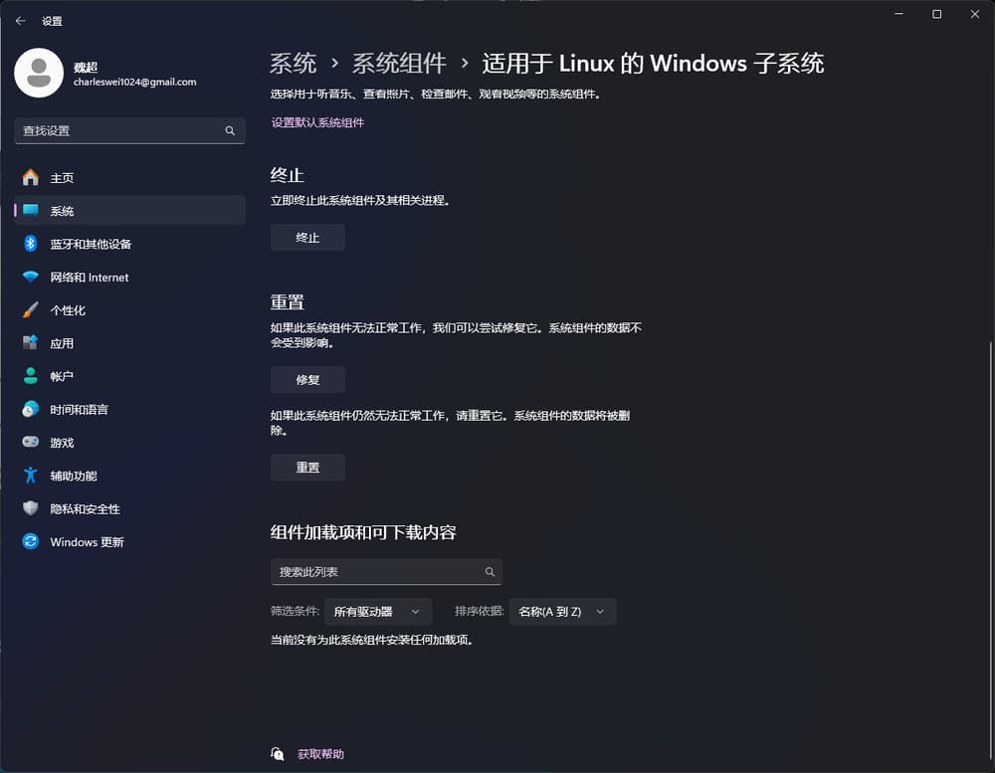The height and width of the screenshot is (773, 995).
Task: Click the 查找设置 search field
Action: tap(129, 130)
